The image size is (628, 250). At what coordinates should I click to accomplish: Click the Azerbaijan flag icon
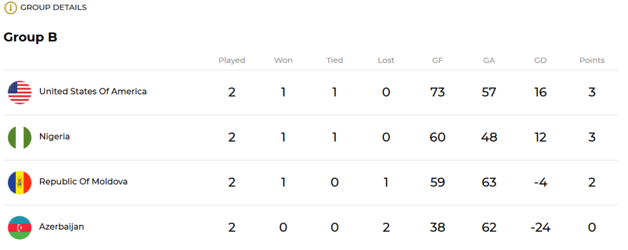coord(20,227)
